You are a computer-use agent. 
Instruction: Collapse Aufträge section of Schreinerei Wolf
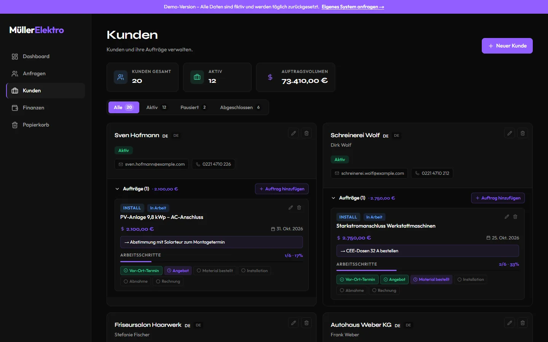(333, 198)
